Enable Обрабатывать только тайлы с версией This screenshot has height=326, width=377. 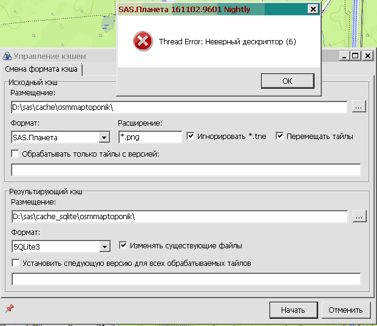pyautogui.click(x=15, y=154)
